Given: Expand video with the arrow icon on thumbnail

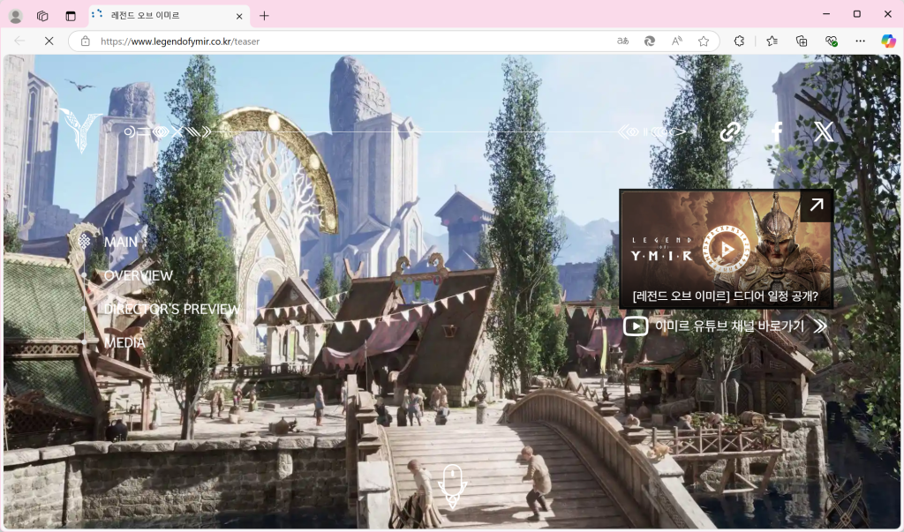Looking at the screenshot, I should click(817, 206).
